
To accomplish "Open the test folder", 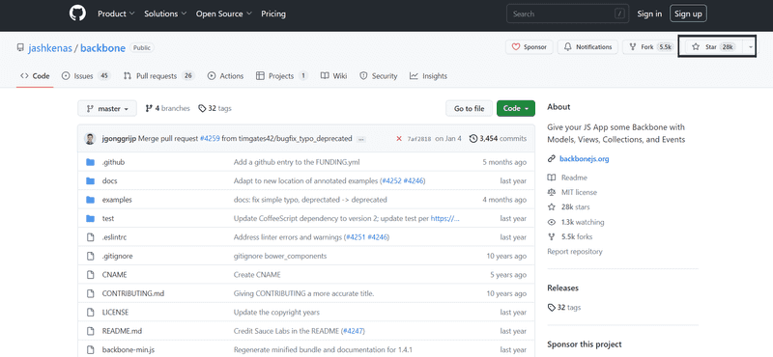I will [x=108, y=219].
